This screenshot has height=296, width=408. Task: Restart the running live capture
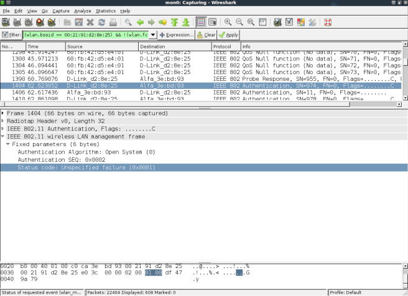(50, 22)
